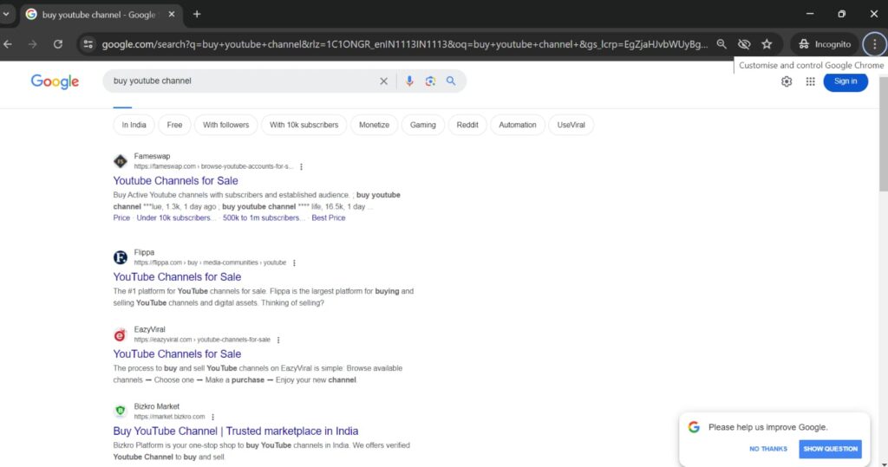Select the 'With 10k subscribers' chip

tap(304, 125)
